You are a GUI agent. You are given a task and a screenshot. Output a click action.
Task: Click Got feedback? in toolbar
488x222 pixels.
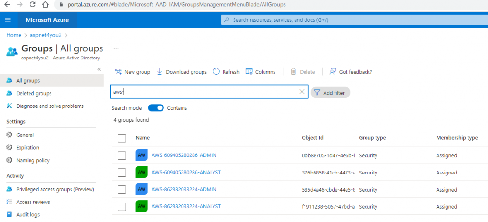click(351, 72)
